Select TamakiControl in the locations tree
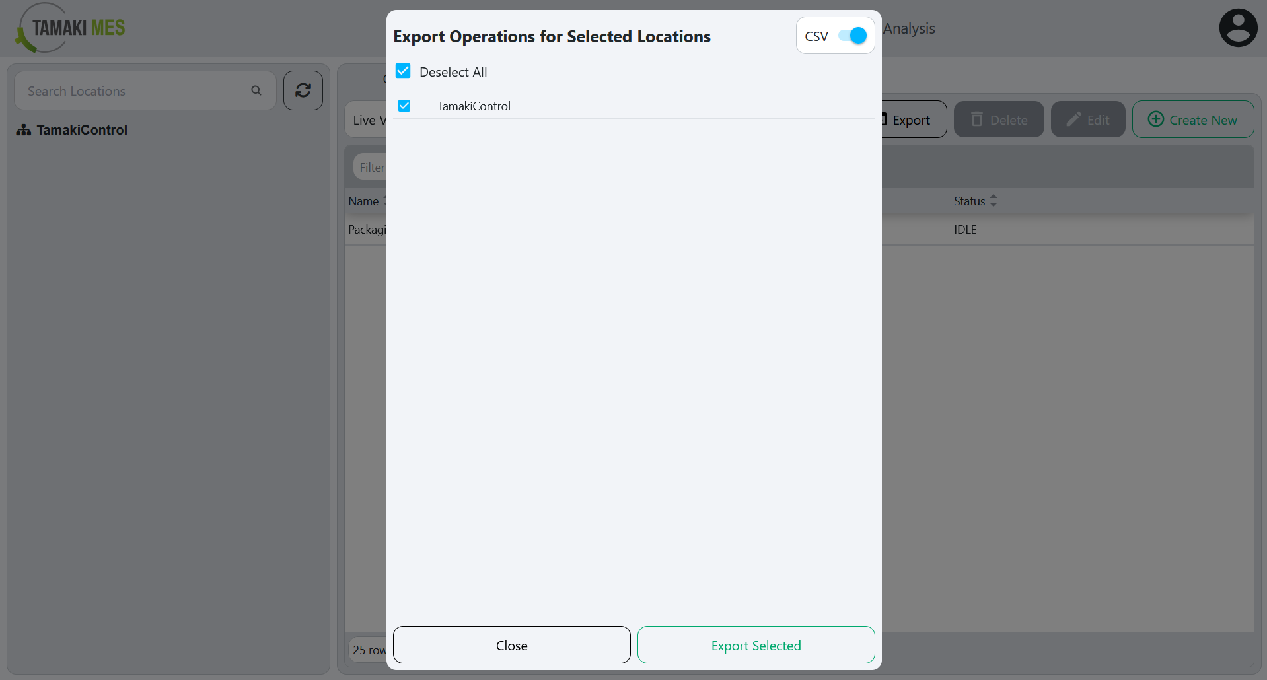This screenshot has height=680, width=1267. (82, 130)
